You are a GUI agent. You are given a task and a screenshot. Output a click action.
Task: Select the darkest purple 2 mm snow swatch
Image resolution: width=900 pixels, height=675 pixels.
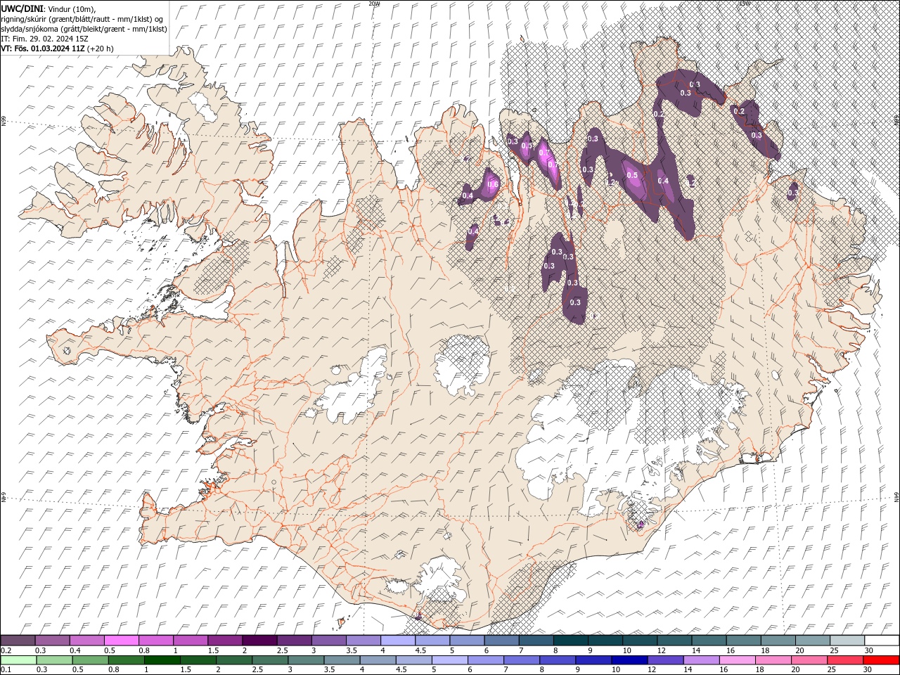(x=259, y=640)
